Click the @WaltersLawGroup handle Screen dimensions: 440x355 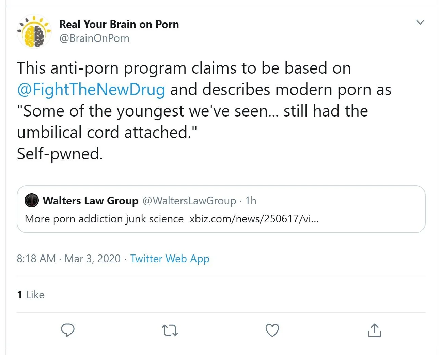coord(189,201)
